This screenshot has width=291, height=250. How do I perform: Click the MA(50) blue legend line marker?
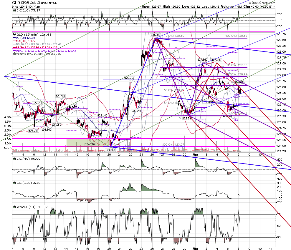(14, 38)
